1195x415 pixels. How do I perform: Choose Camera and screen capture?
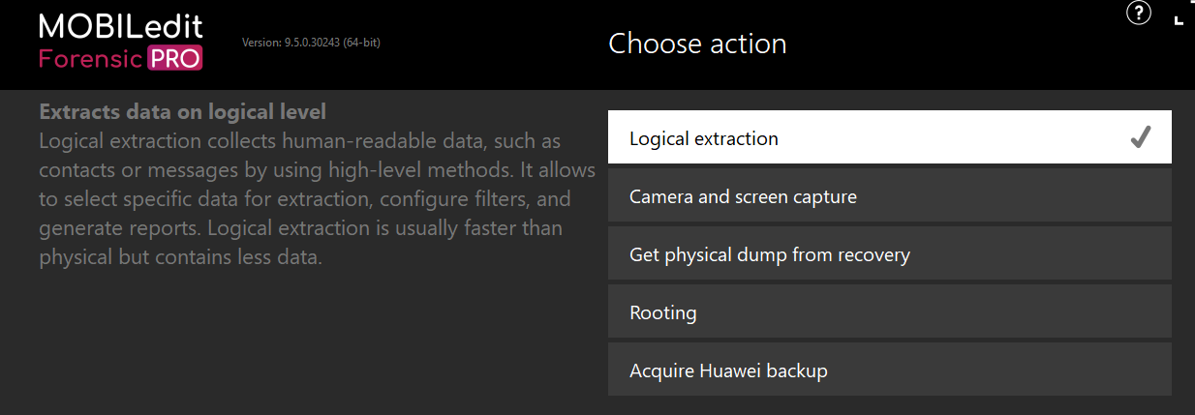[x=889, y=195]
